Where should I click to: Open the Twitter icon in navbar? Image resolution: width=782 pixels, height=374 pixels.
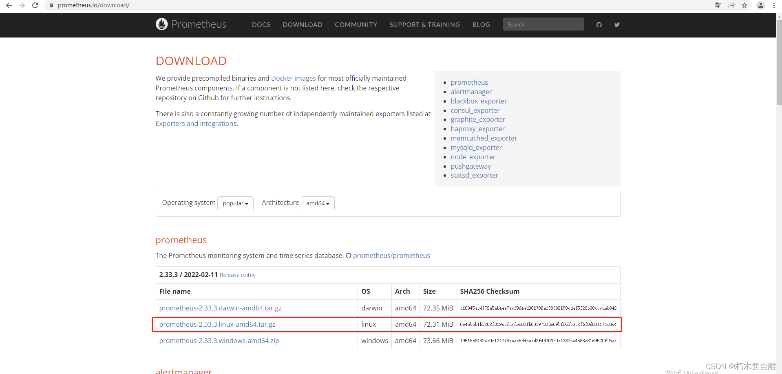617,25
